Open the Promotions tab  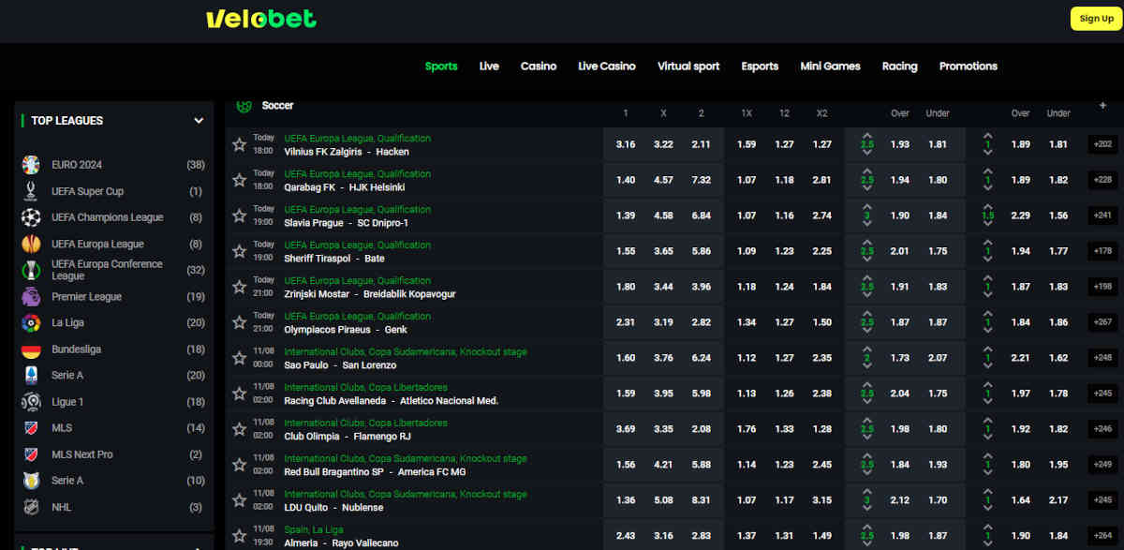pos(969,67)
